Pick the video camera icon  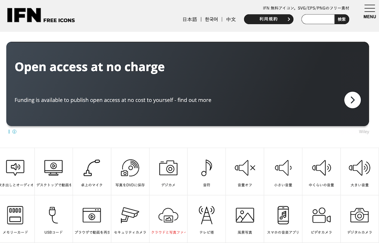[x=321, y=215]
